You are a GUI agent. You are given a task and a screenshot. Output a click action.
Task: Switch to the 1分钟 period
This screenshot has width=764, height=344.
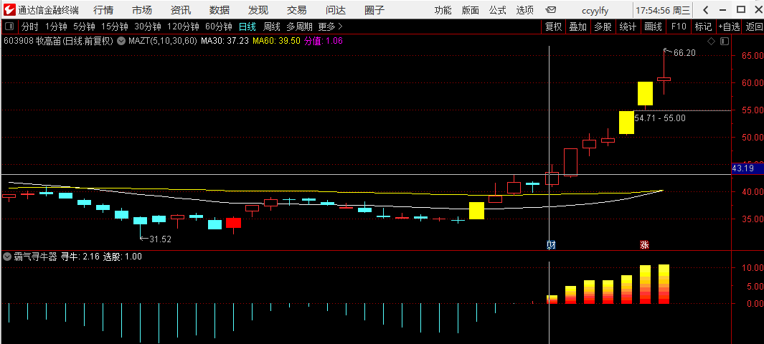point(56,27)
